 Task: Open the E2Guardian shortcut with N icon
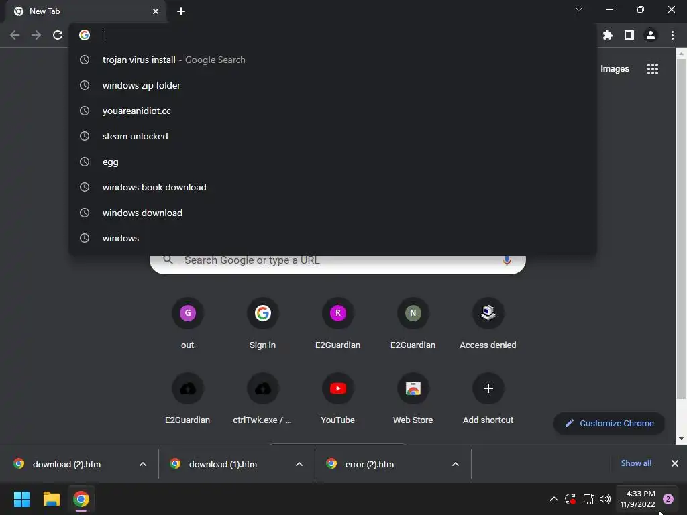coord(413,324)
